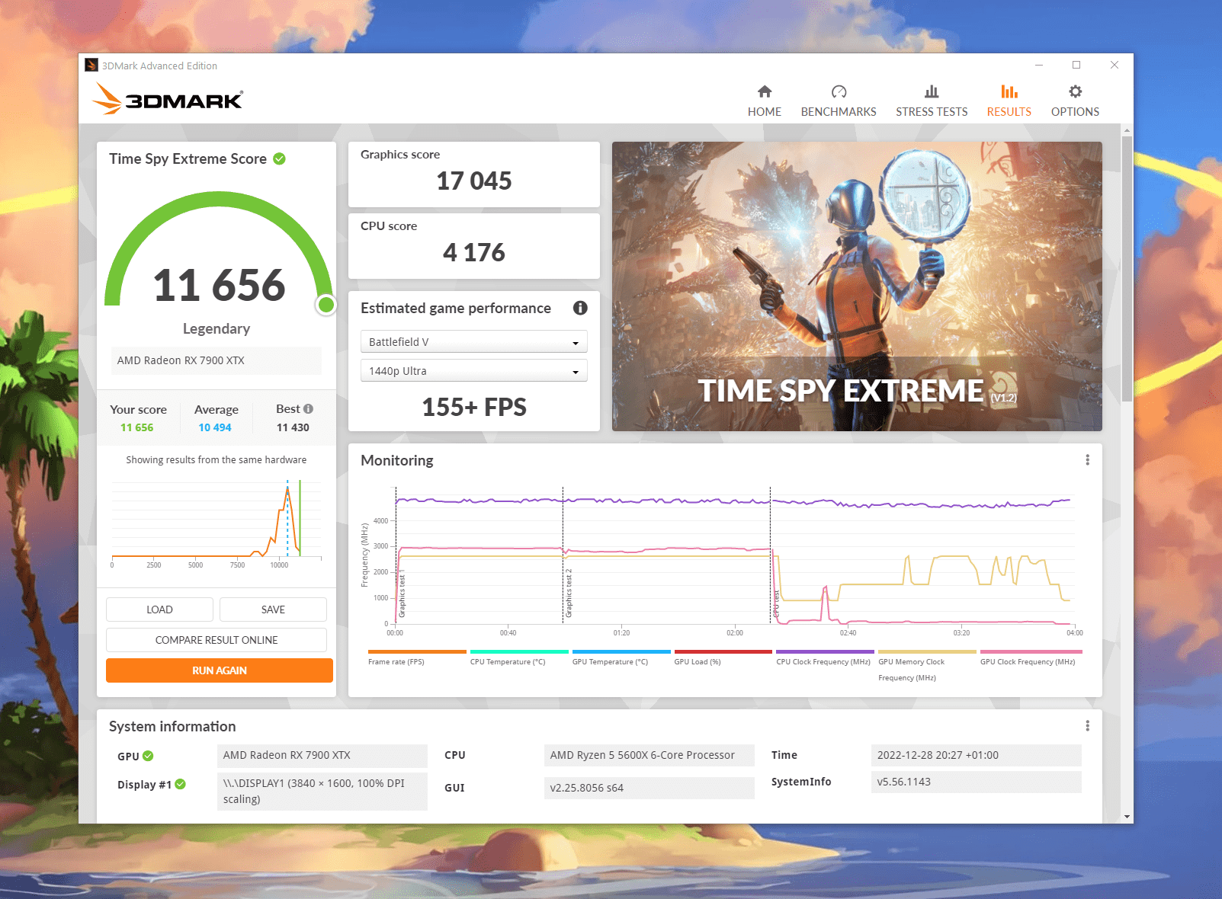Click the LOAD button
The image size is (1222, 899).
[159, 609]
